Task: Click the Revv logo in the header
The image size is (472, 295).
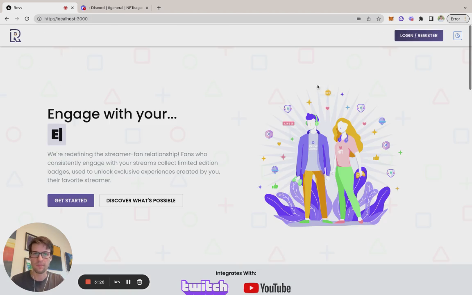Action: pos(15,36)
